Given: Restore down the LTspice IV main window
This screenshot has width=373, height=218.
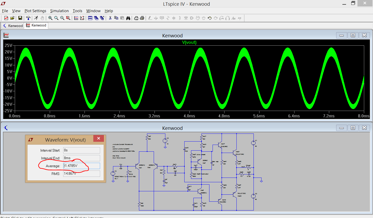Looking at the screenshot, I should point(353,3).
